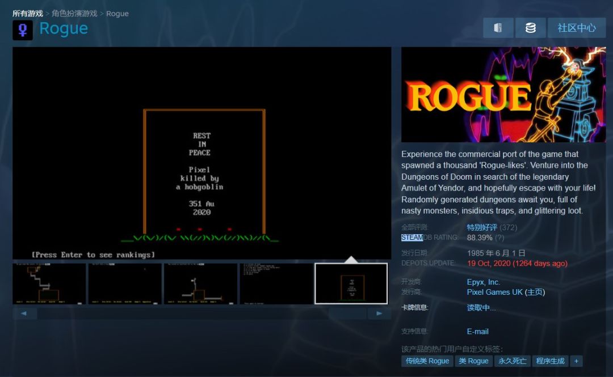The height and width of the screenshot is (377, 613).
Task: Open the 特别好评 reviews summary link
Action: coord(482,227)
